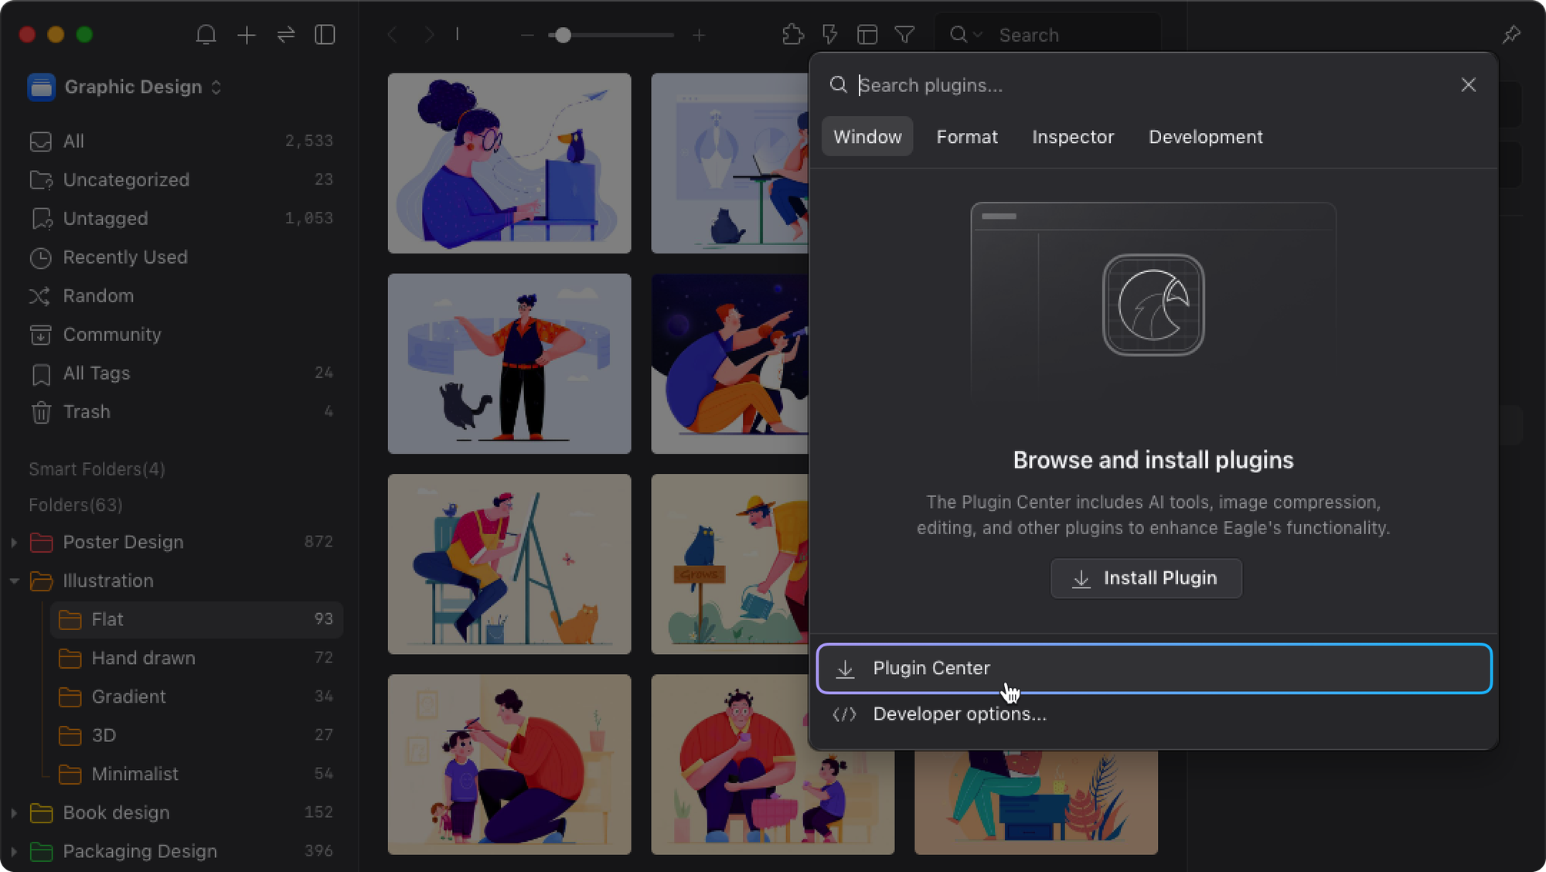This screenshot has height=872, width=1546.
Task: Click the Search plugins input field
Action: point(1157,85)
